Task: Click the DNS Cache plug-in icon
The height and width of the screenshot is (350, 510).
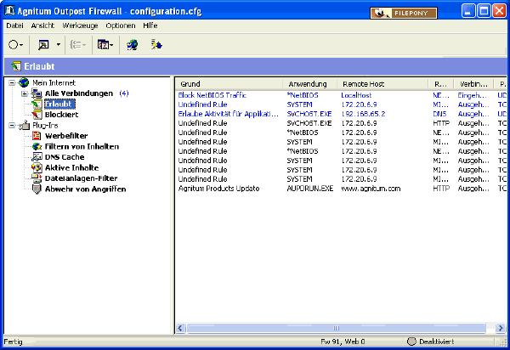Action: 37,157
